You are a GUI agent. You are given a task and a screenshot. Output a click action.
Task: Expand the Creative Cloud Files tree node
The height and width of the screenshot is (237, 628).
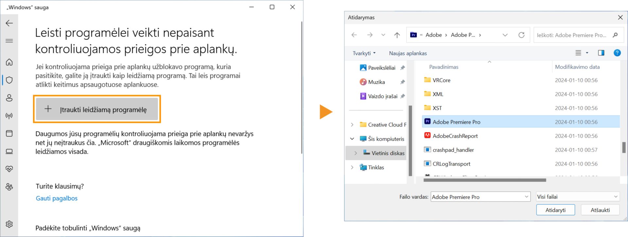pyautogui.click(x=352, y=125)
